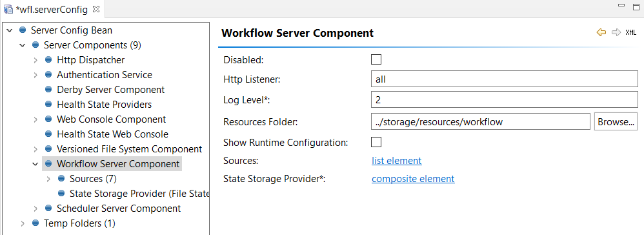Click the Temp Folders node icon

point(35,223)
